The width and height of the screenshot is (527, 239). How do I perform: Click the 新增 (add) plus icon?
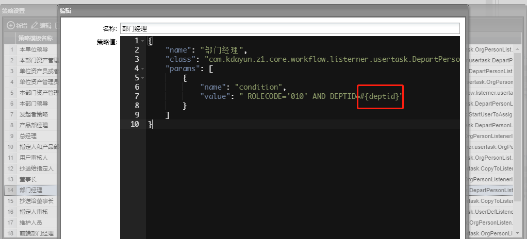pyautogui.click(x=10, y=25)
